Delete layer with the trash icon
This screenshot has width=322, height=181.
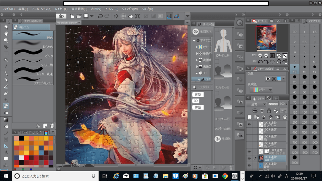click(284, 117)
